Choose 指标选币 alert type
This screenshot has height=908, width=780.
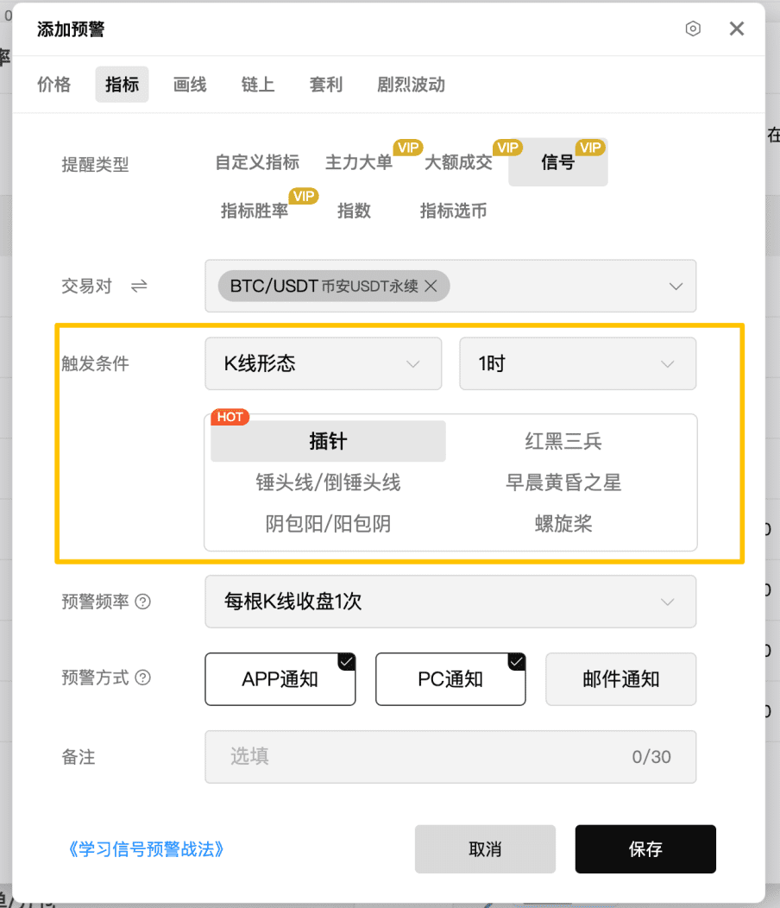[453, 211]
